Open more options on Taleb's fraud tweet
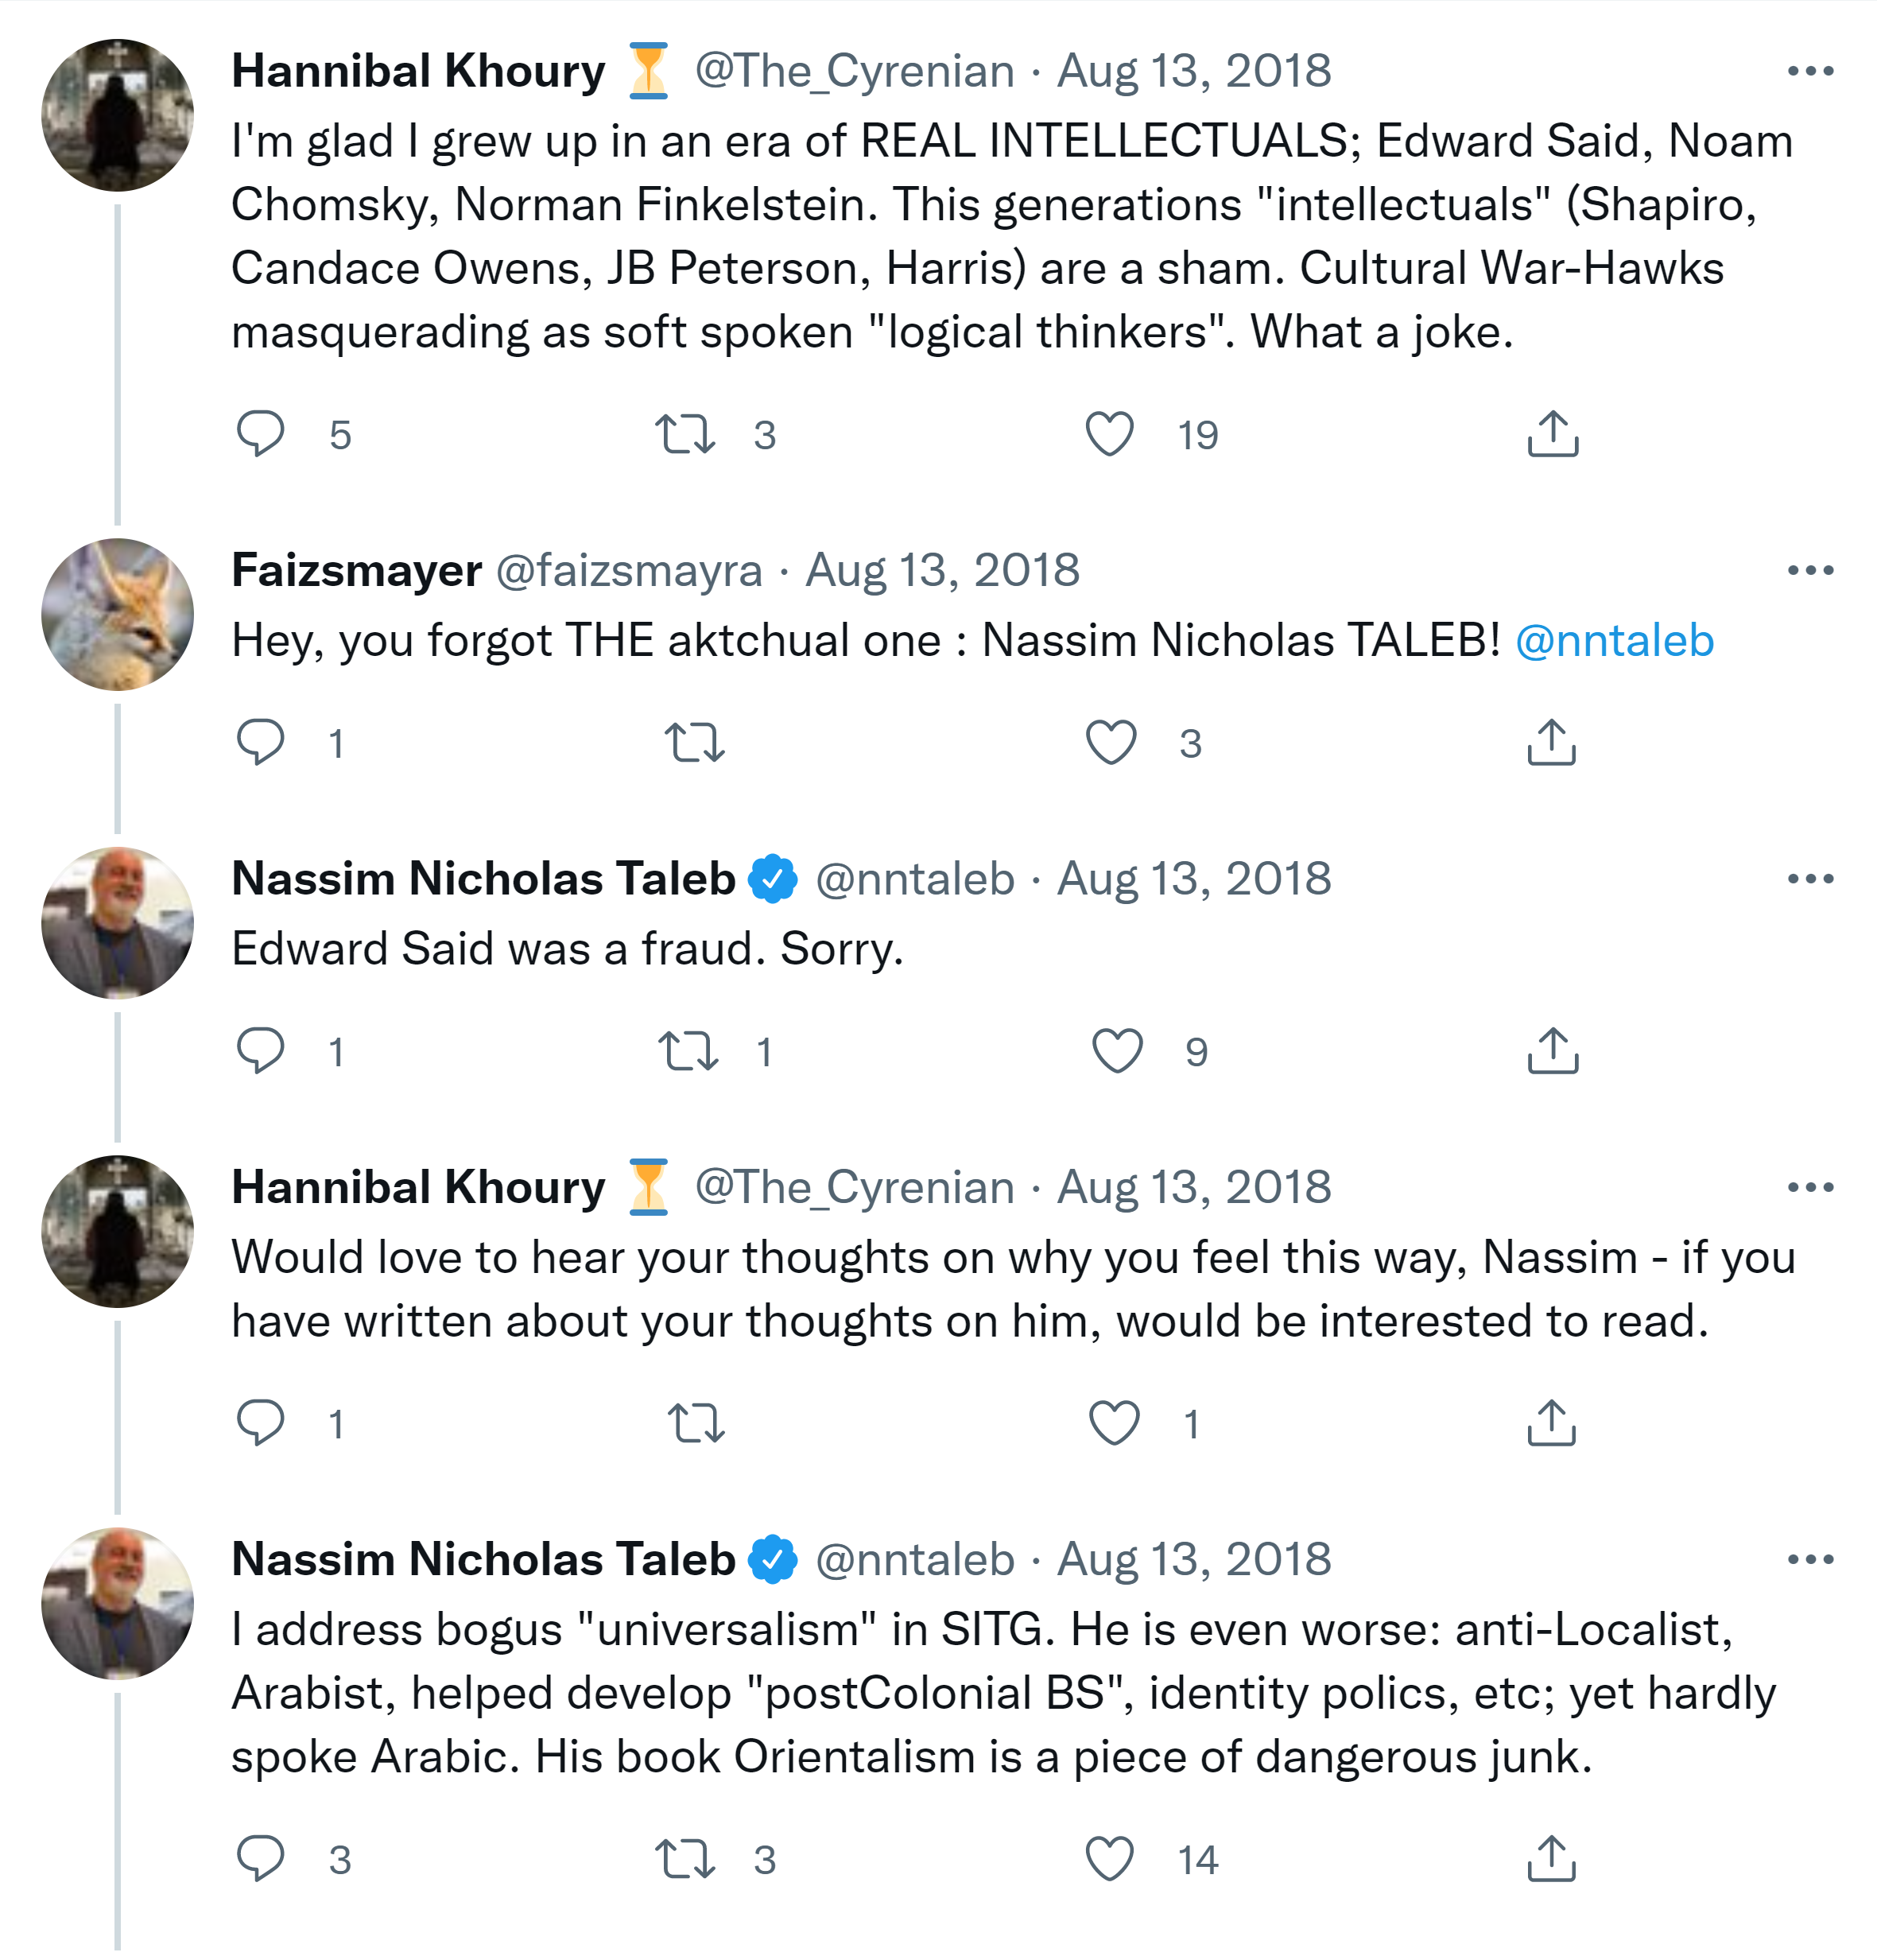Viewport: 1877px width, 1960px height. 1810,879
